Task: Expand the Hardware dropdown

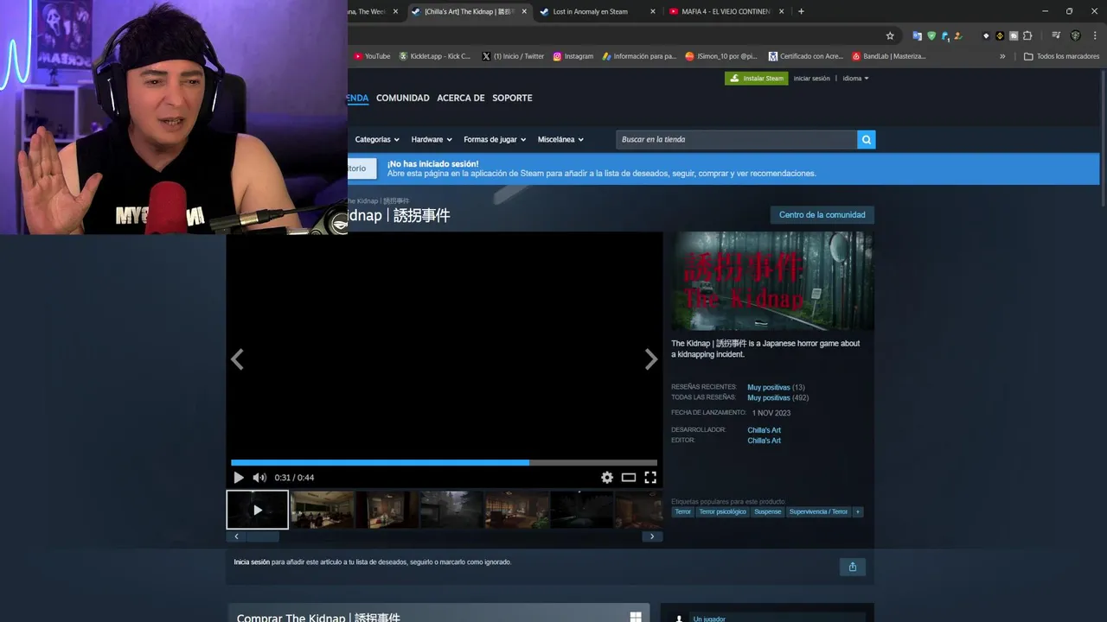Action: tap(432, 140)
